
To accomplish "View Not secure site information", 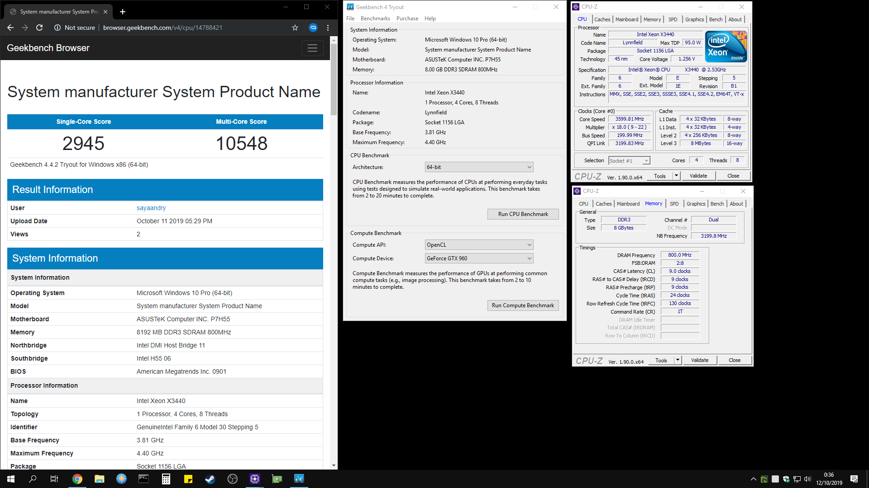I will coord(75,28).
